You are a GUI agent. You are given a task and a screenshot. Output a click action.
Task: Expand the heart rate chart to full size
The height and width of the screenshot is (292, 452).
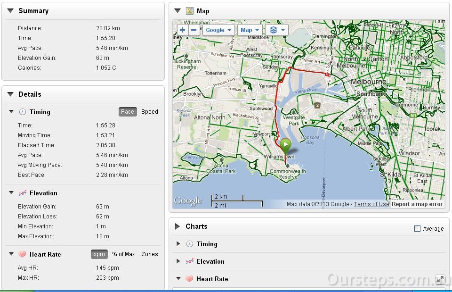coord(440,279)
